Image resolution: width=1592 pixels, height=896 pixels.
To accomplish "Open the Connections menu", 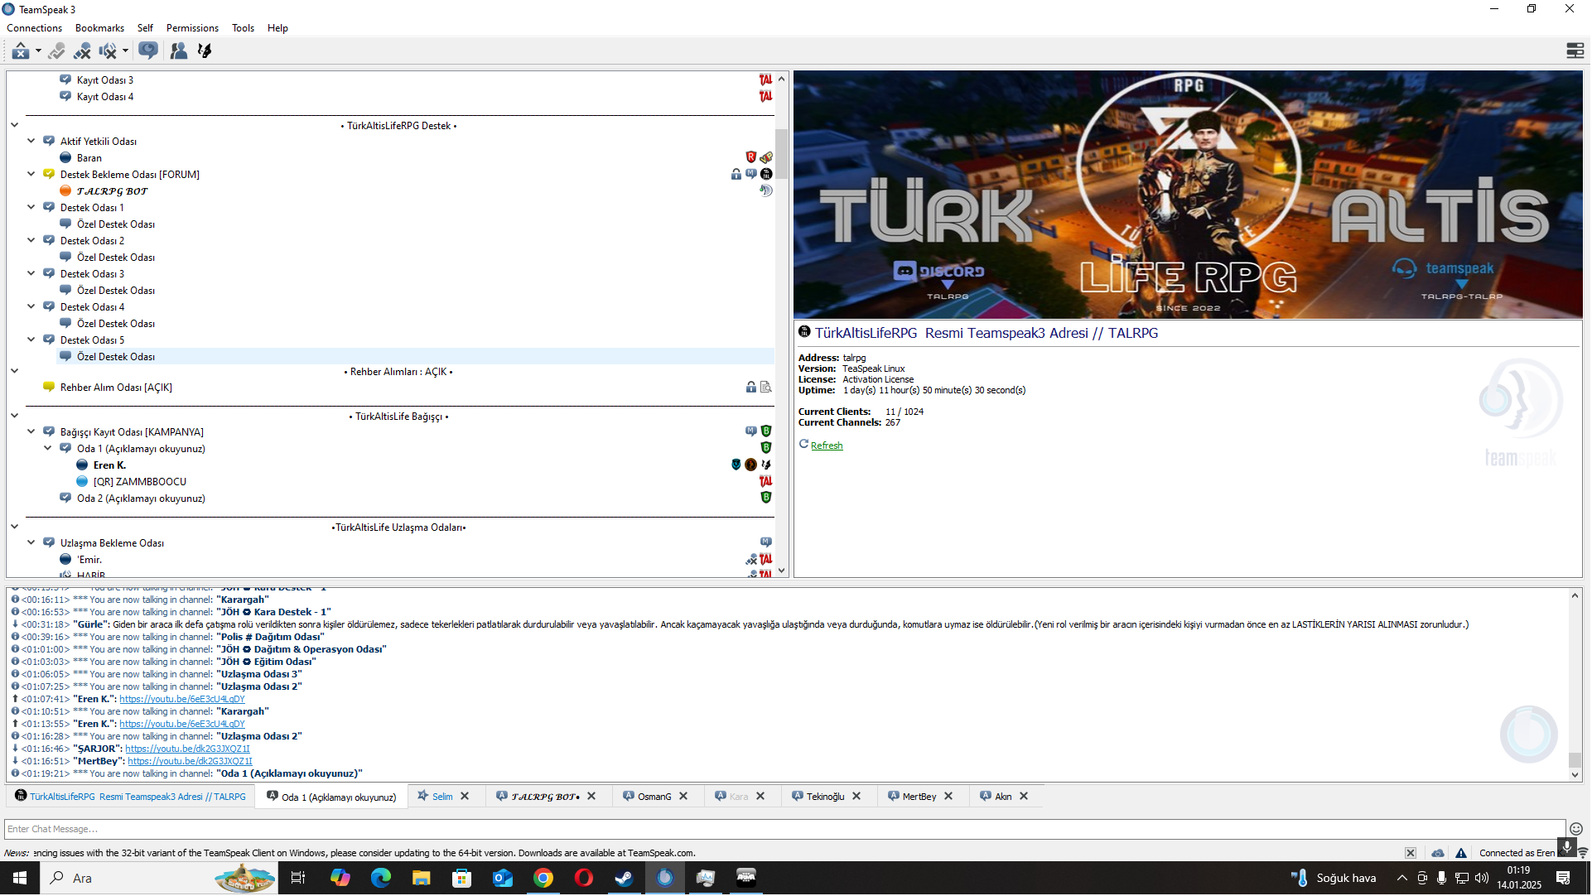I will point(35,28).
